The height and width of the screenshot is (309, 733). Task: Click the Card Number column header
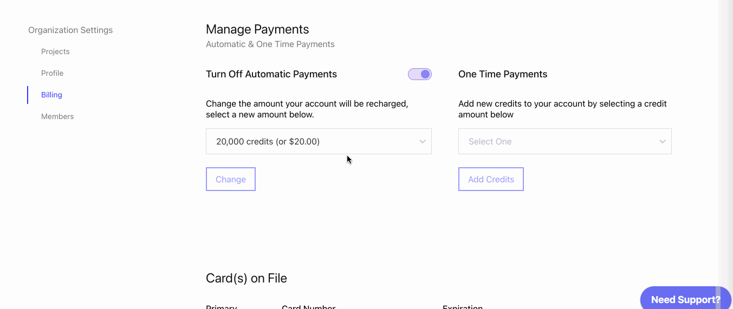[308, 306]
